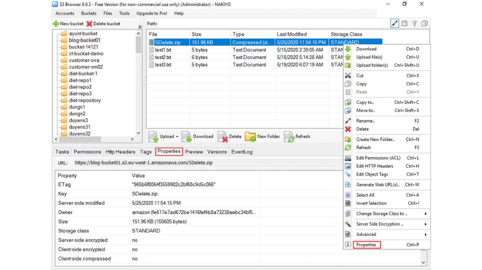The image size is (482, 270).
Task: Click the Download toolbar button icon
Action: tap(187, 136)
